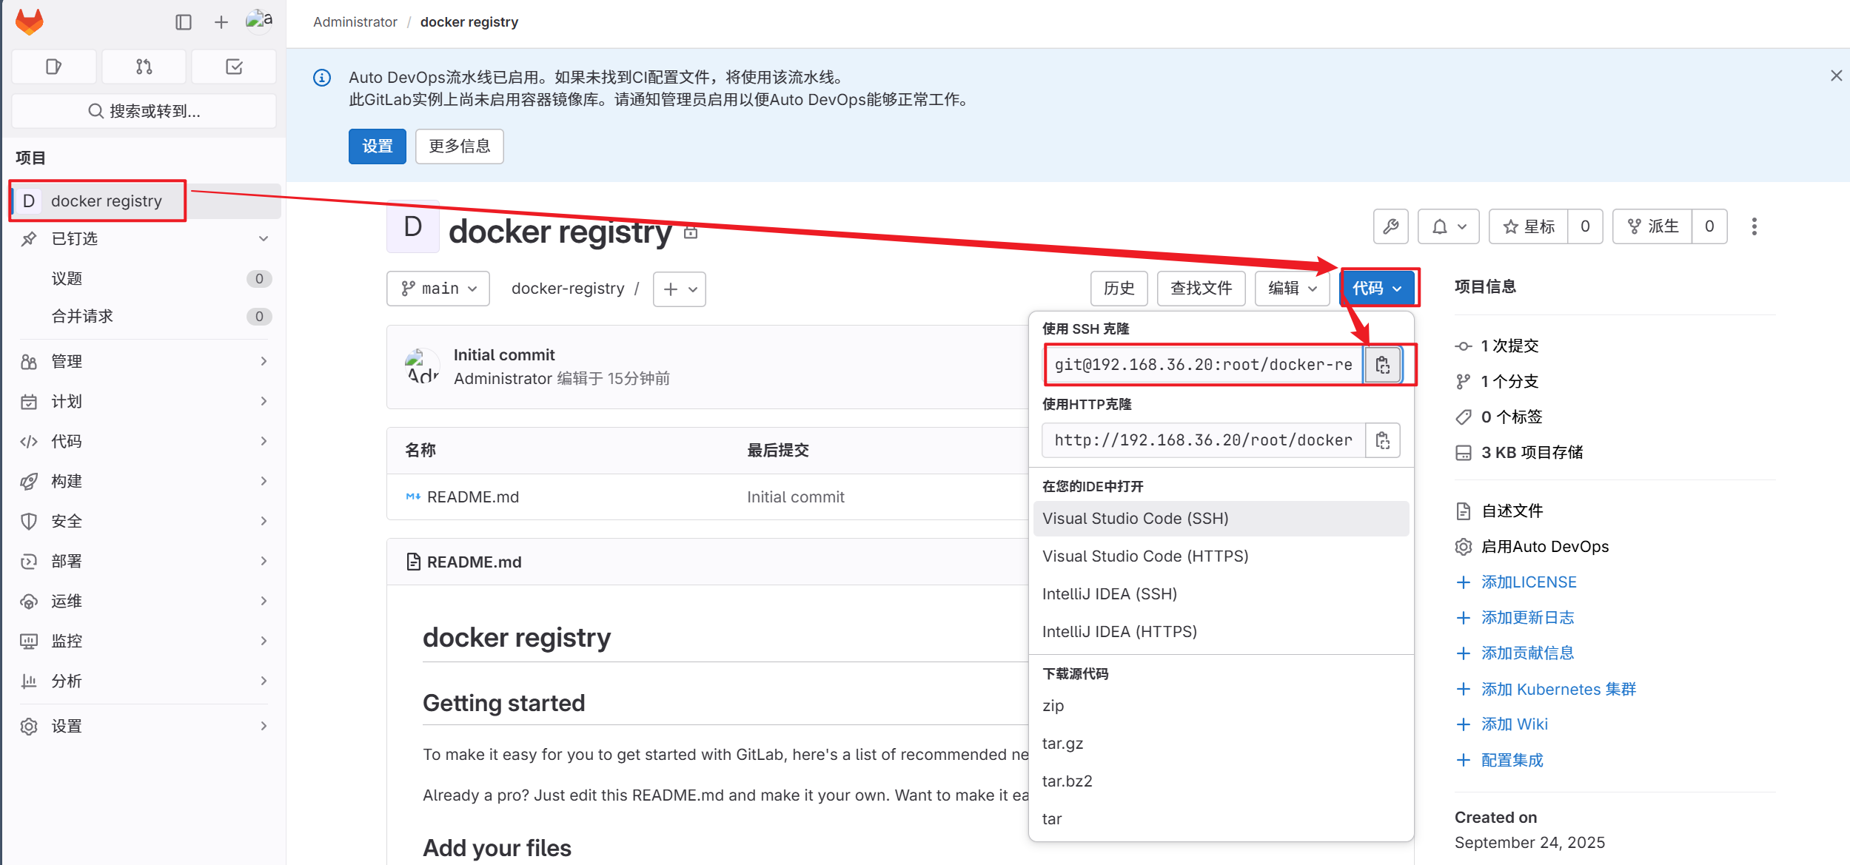Click the create new plus icon

221,22
